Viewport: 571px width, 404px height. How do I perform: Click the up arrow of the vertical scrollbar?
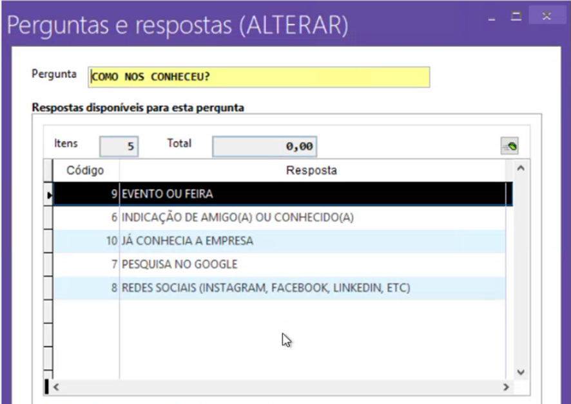coord(521,169)
